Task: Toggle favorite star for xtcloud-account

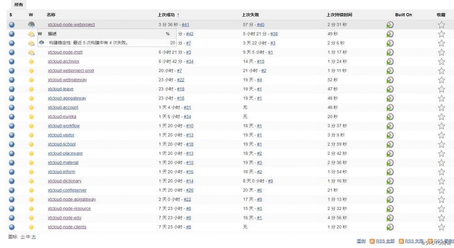Action: 441,108
